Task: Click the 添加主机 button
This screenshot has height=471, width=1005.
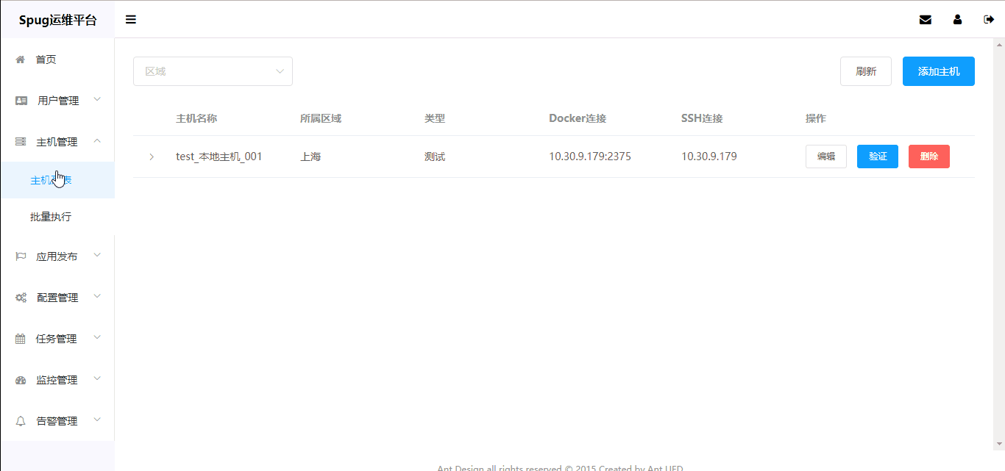Action: [939, 71]
